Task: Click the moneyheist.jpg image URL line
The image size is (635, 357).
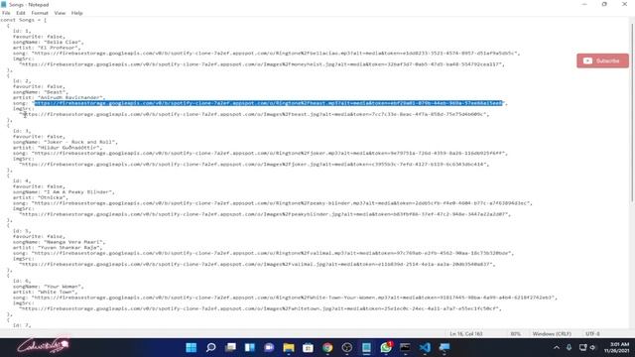Action: click(262, 64)
